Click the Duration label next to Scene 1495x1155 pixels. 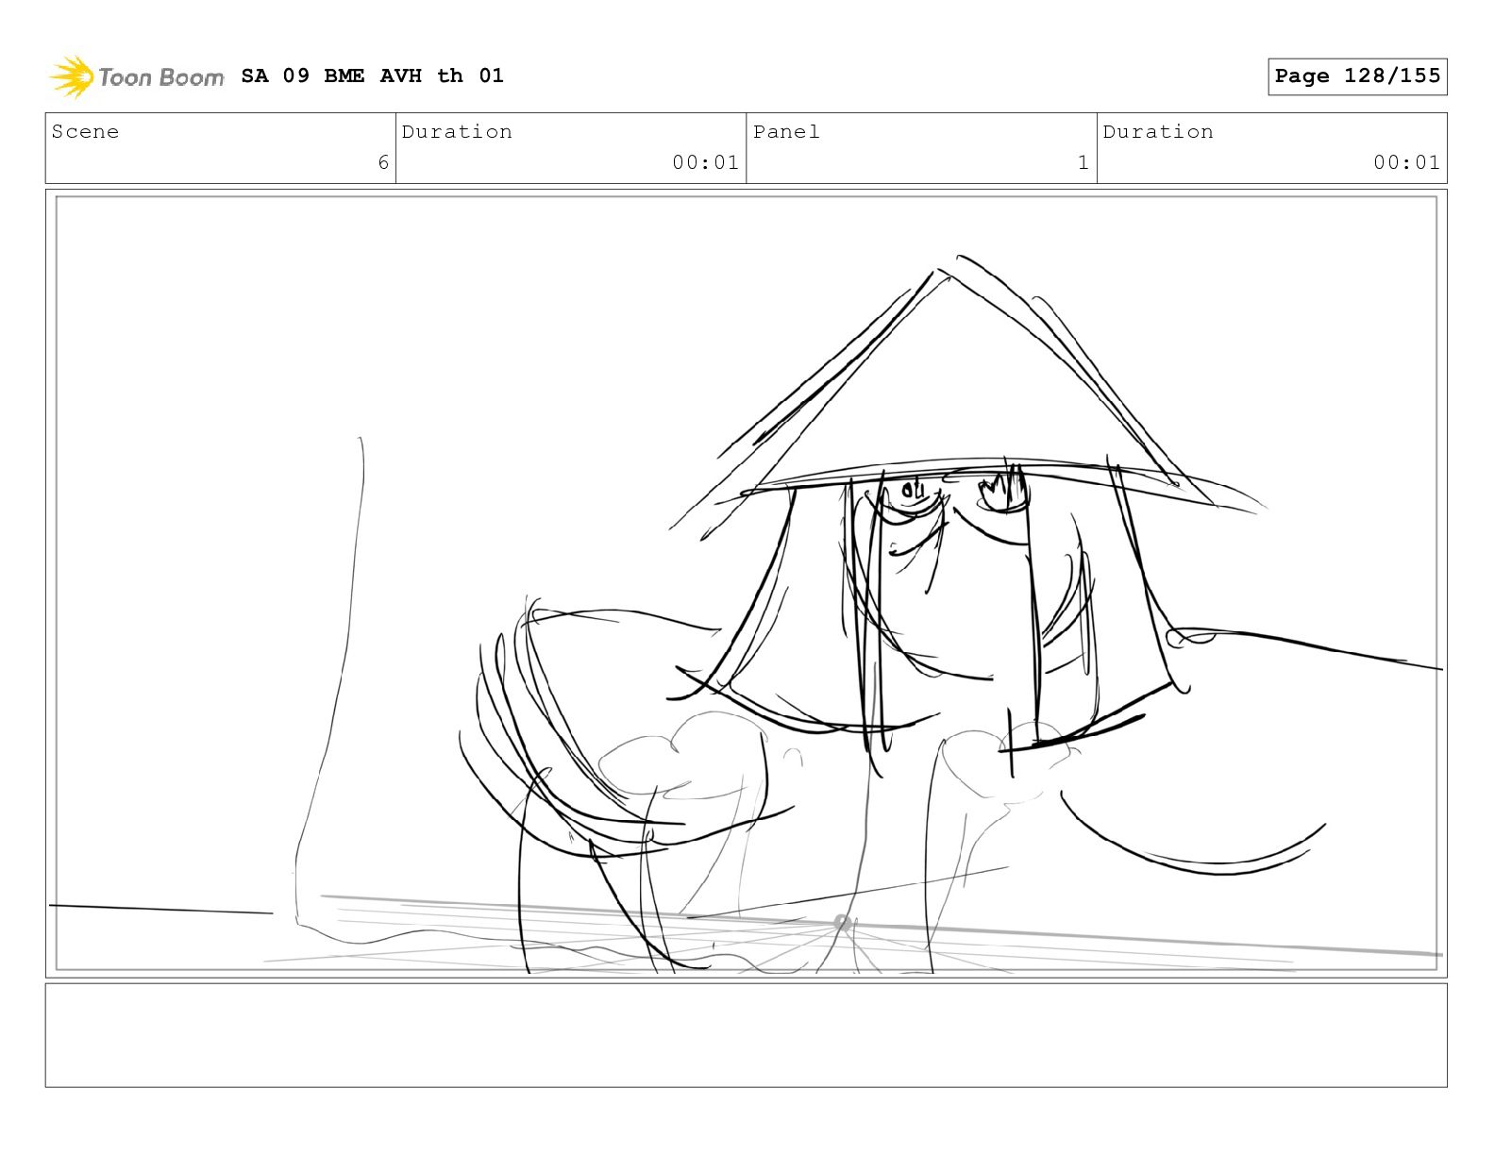coord(457,132)
